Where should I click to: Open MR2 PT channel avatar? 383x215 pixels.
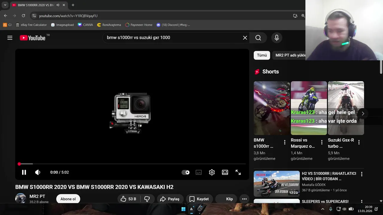(21, 199)
